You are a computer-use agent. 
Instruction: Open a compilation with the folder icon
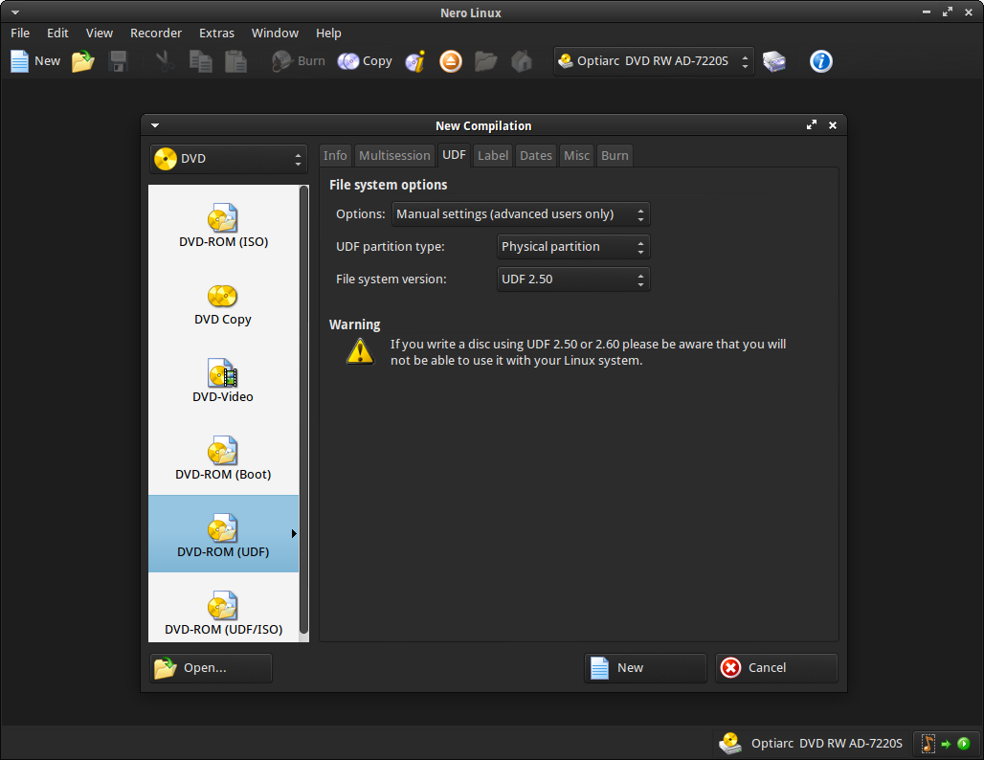(82, 61)
